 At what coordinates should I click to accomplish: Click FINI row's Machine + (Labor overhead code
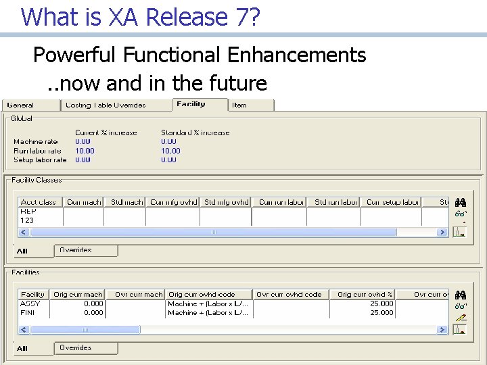coord(208,313)
